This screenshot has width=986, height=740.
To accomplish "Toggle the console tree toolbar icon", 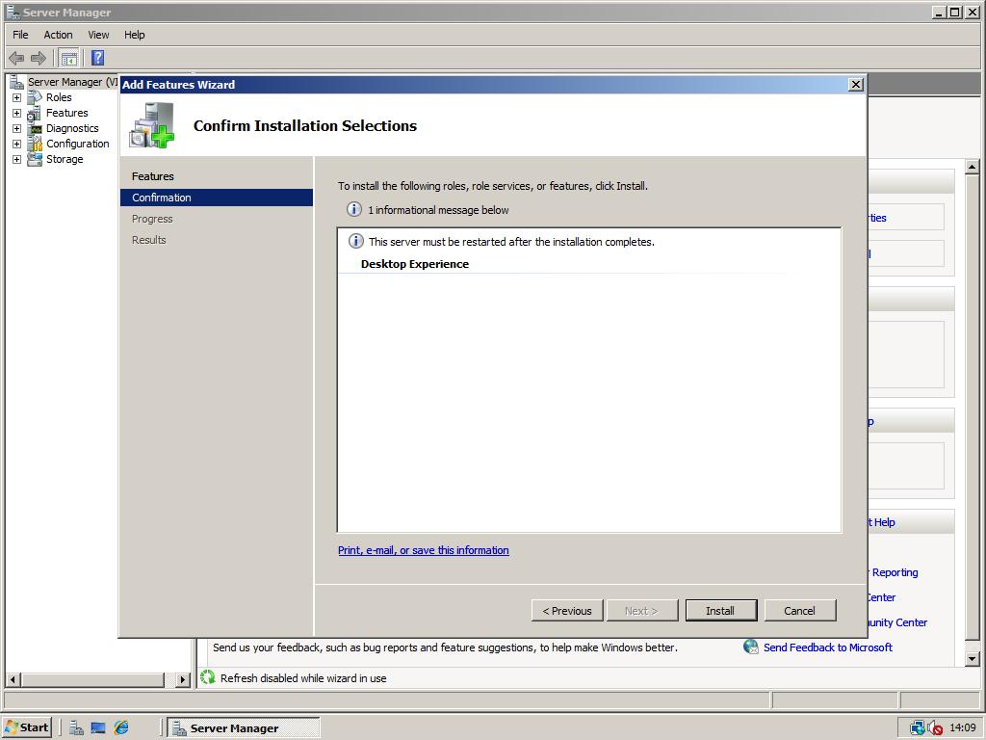I will (x=68, y=59).
